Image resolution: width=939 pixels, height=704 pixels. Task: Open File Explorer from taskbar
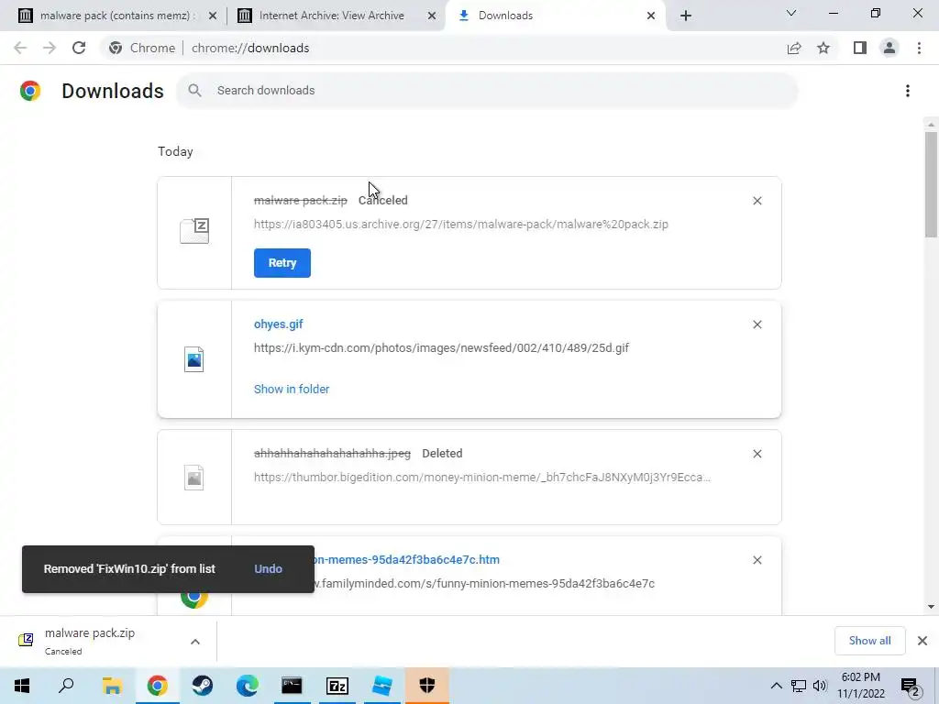(112, 686)
